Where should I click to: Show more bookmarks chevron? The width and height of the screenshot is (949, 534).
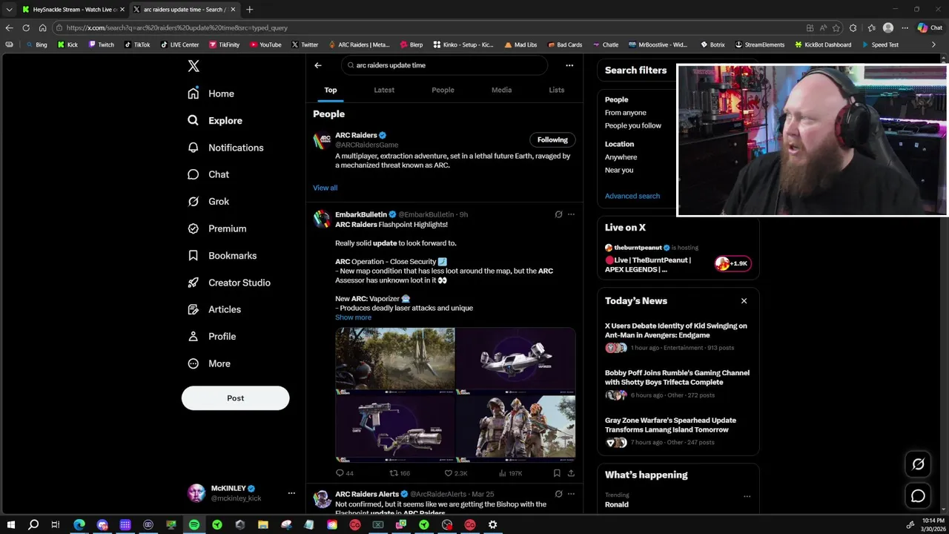tap(933, 44)
